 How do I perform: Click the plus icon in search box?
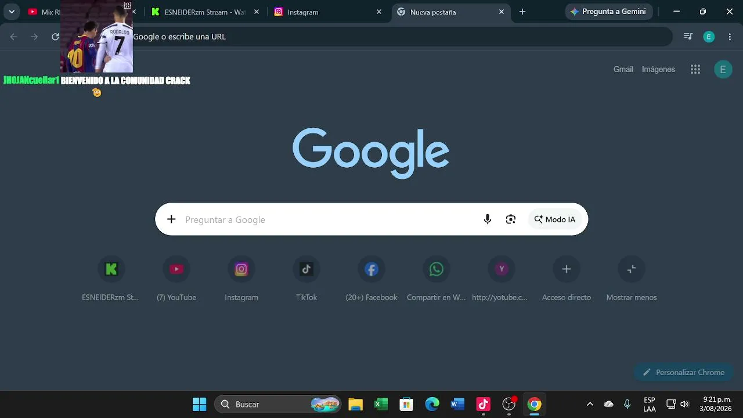click(x=171, y=219)
